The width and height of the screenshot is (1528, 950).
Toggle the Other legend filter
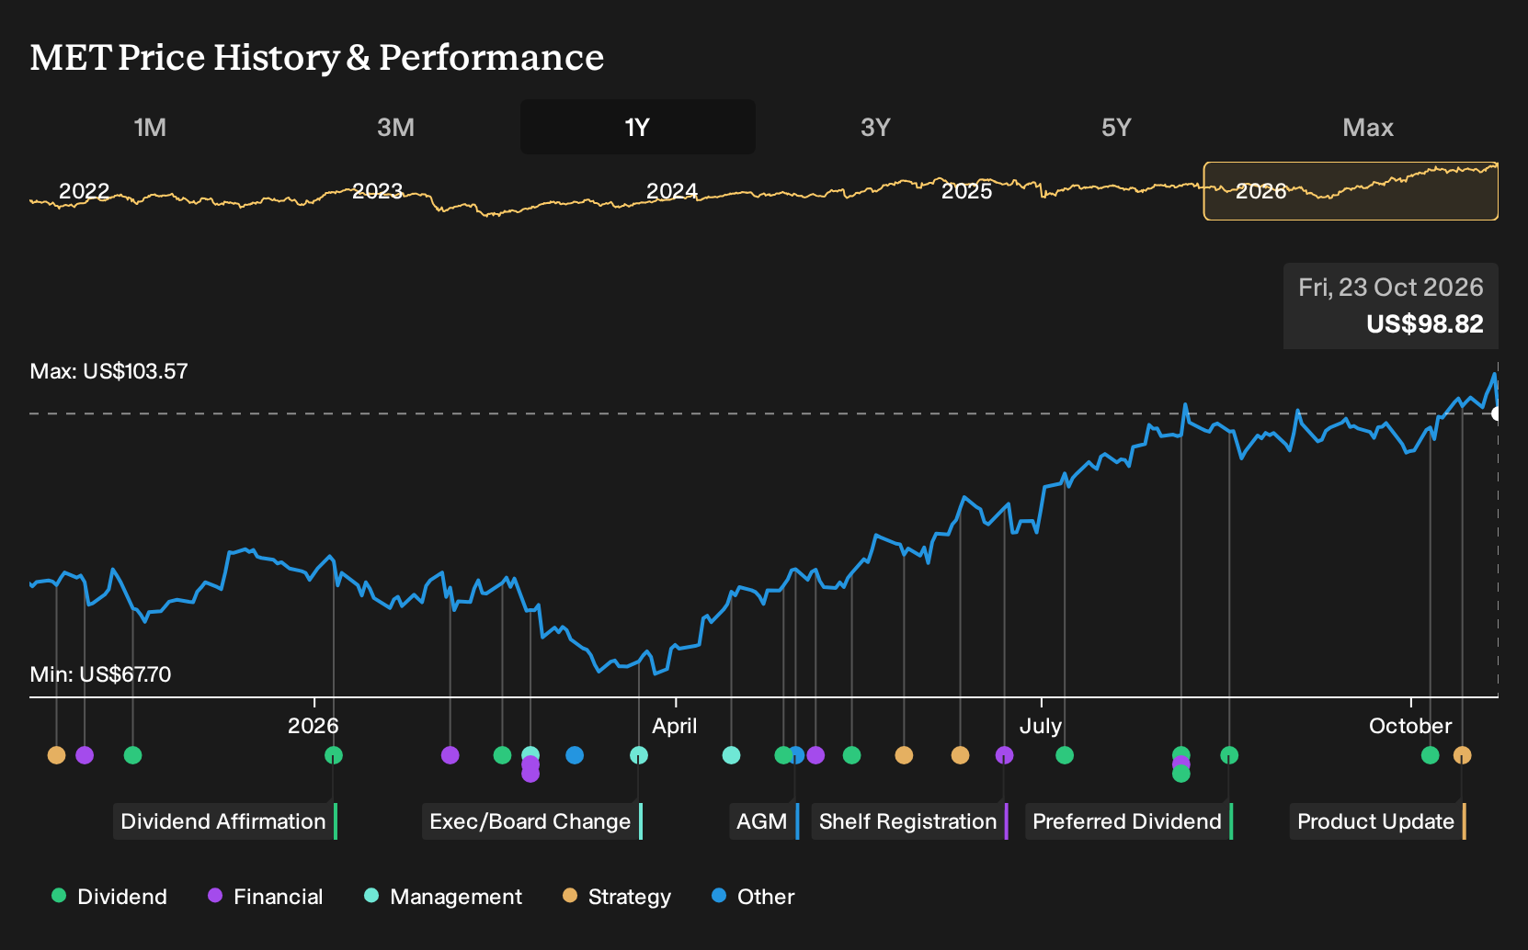click(x=753, y=896)
